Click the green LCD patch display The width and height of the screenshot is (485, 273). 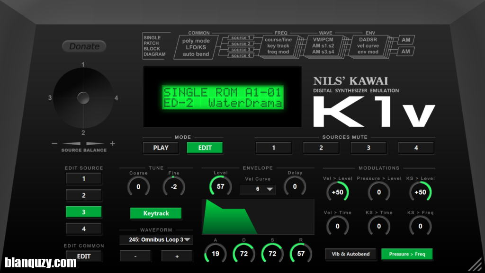click(223, 97)
